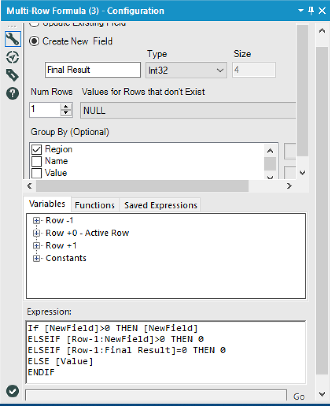The width and height of the screenshot is (330, 406).
Task: Open the Saved Expressions tab
Action: [161, 205]
